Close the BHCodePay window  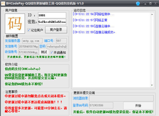[156, 3]
